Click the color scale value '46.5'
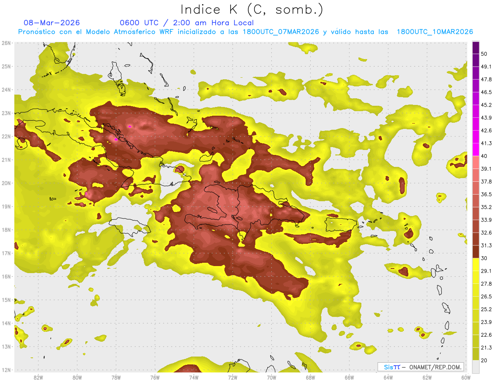The width and height of the screenshot is (495, 383). pyautogui.click(x=486, y=92)
